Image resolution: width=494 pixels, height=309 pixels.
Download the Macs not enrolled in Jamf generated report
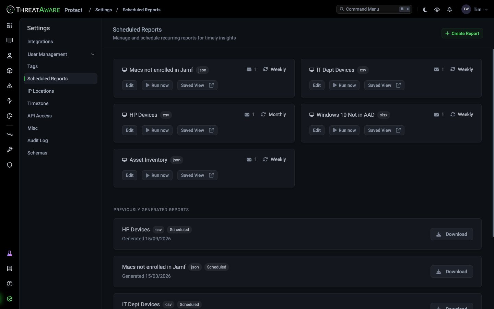(452, 272)
